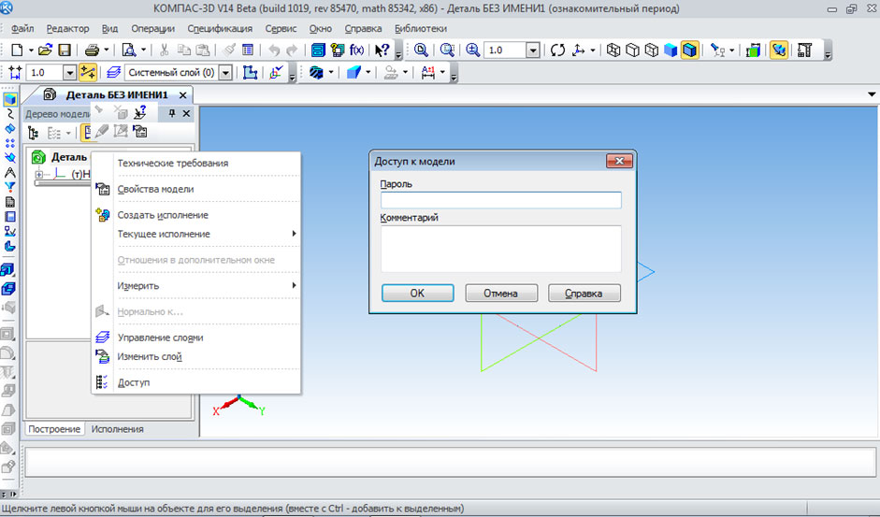The image size is (880, 517).
Task: Pin the model tree panel
Action: pos(172,113)
